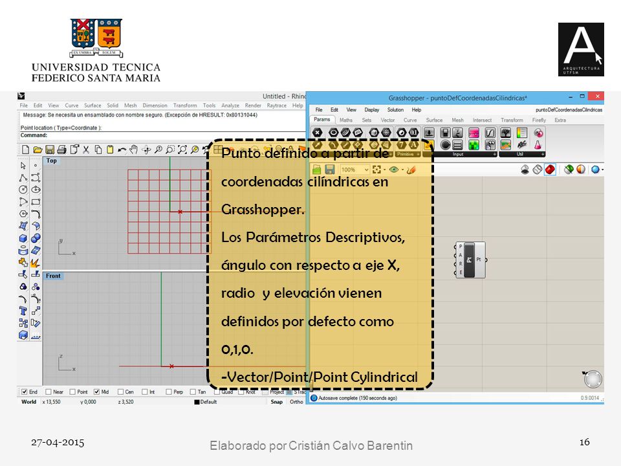The image size is (621, 466).
Task: Cut selection with the scissors icon
Action: pyautogui.click(x=86, y=150)
